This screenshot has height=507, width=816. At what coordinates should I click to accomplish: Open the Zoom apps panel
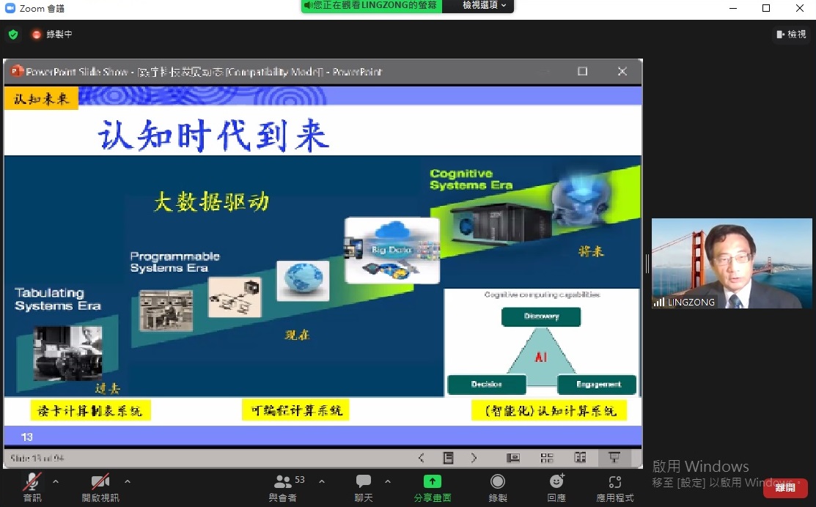(615, 482)
